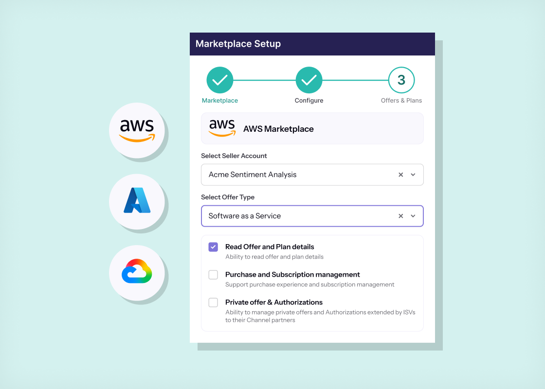Click the completed Marketplace step checkmark

click(219, 80)
